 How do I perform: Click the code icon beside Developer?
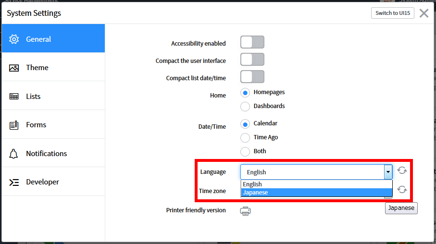click(14, 183)
